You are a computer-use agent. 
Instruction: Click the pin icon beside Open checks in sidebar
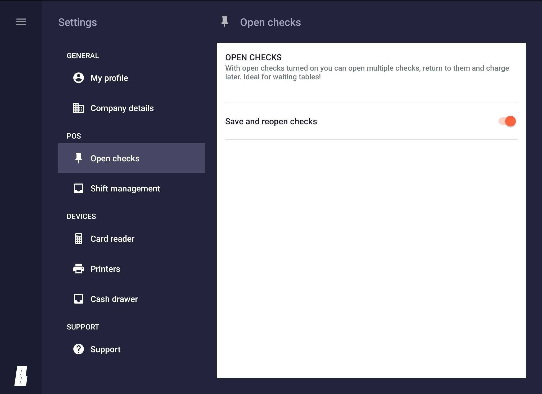(78, 158)
